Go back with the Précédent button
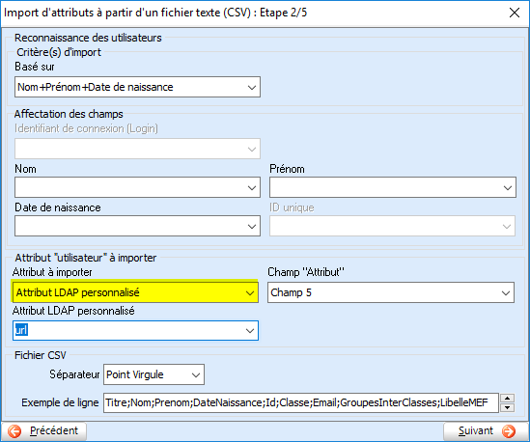This screenshot has height=442, width=530. (44, 431)
